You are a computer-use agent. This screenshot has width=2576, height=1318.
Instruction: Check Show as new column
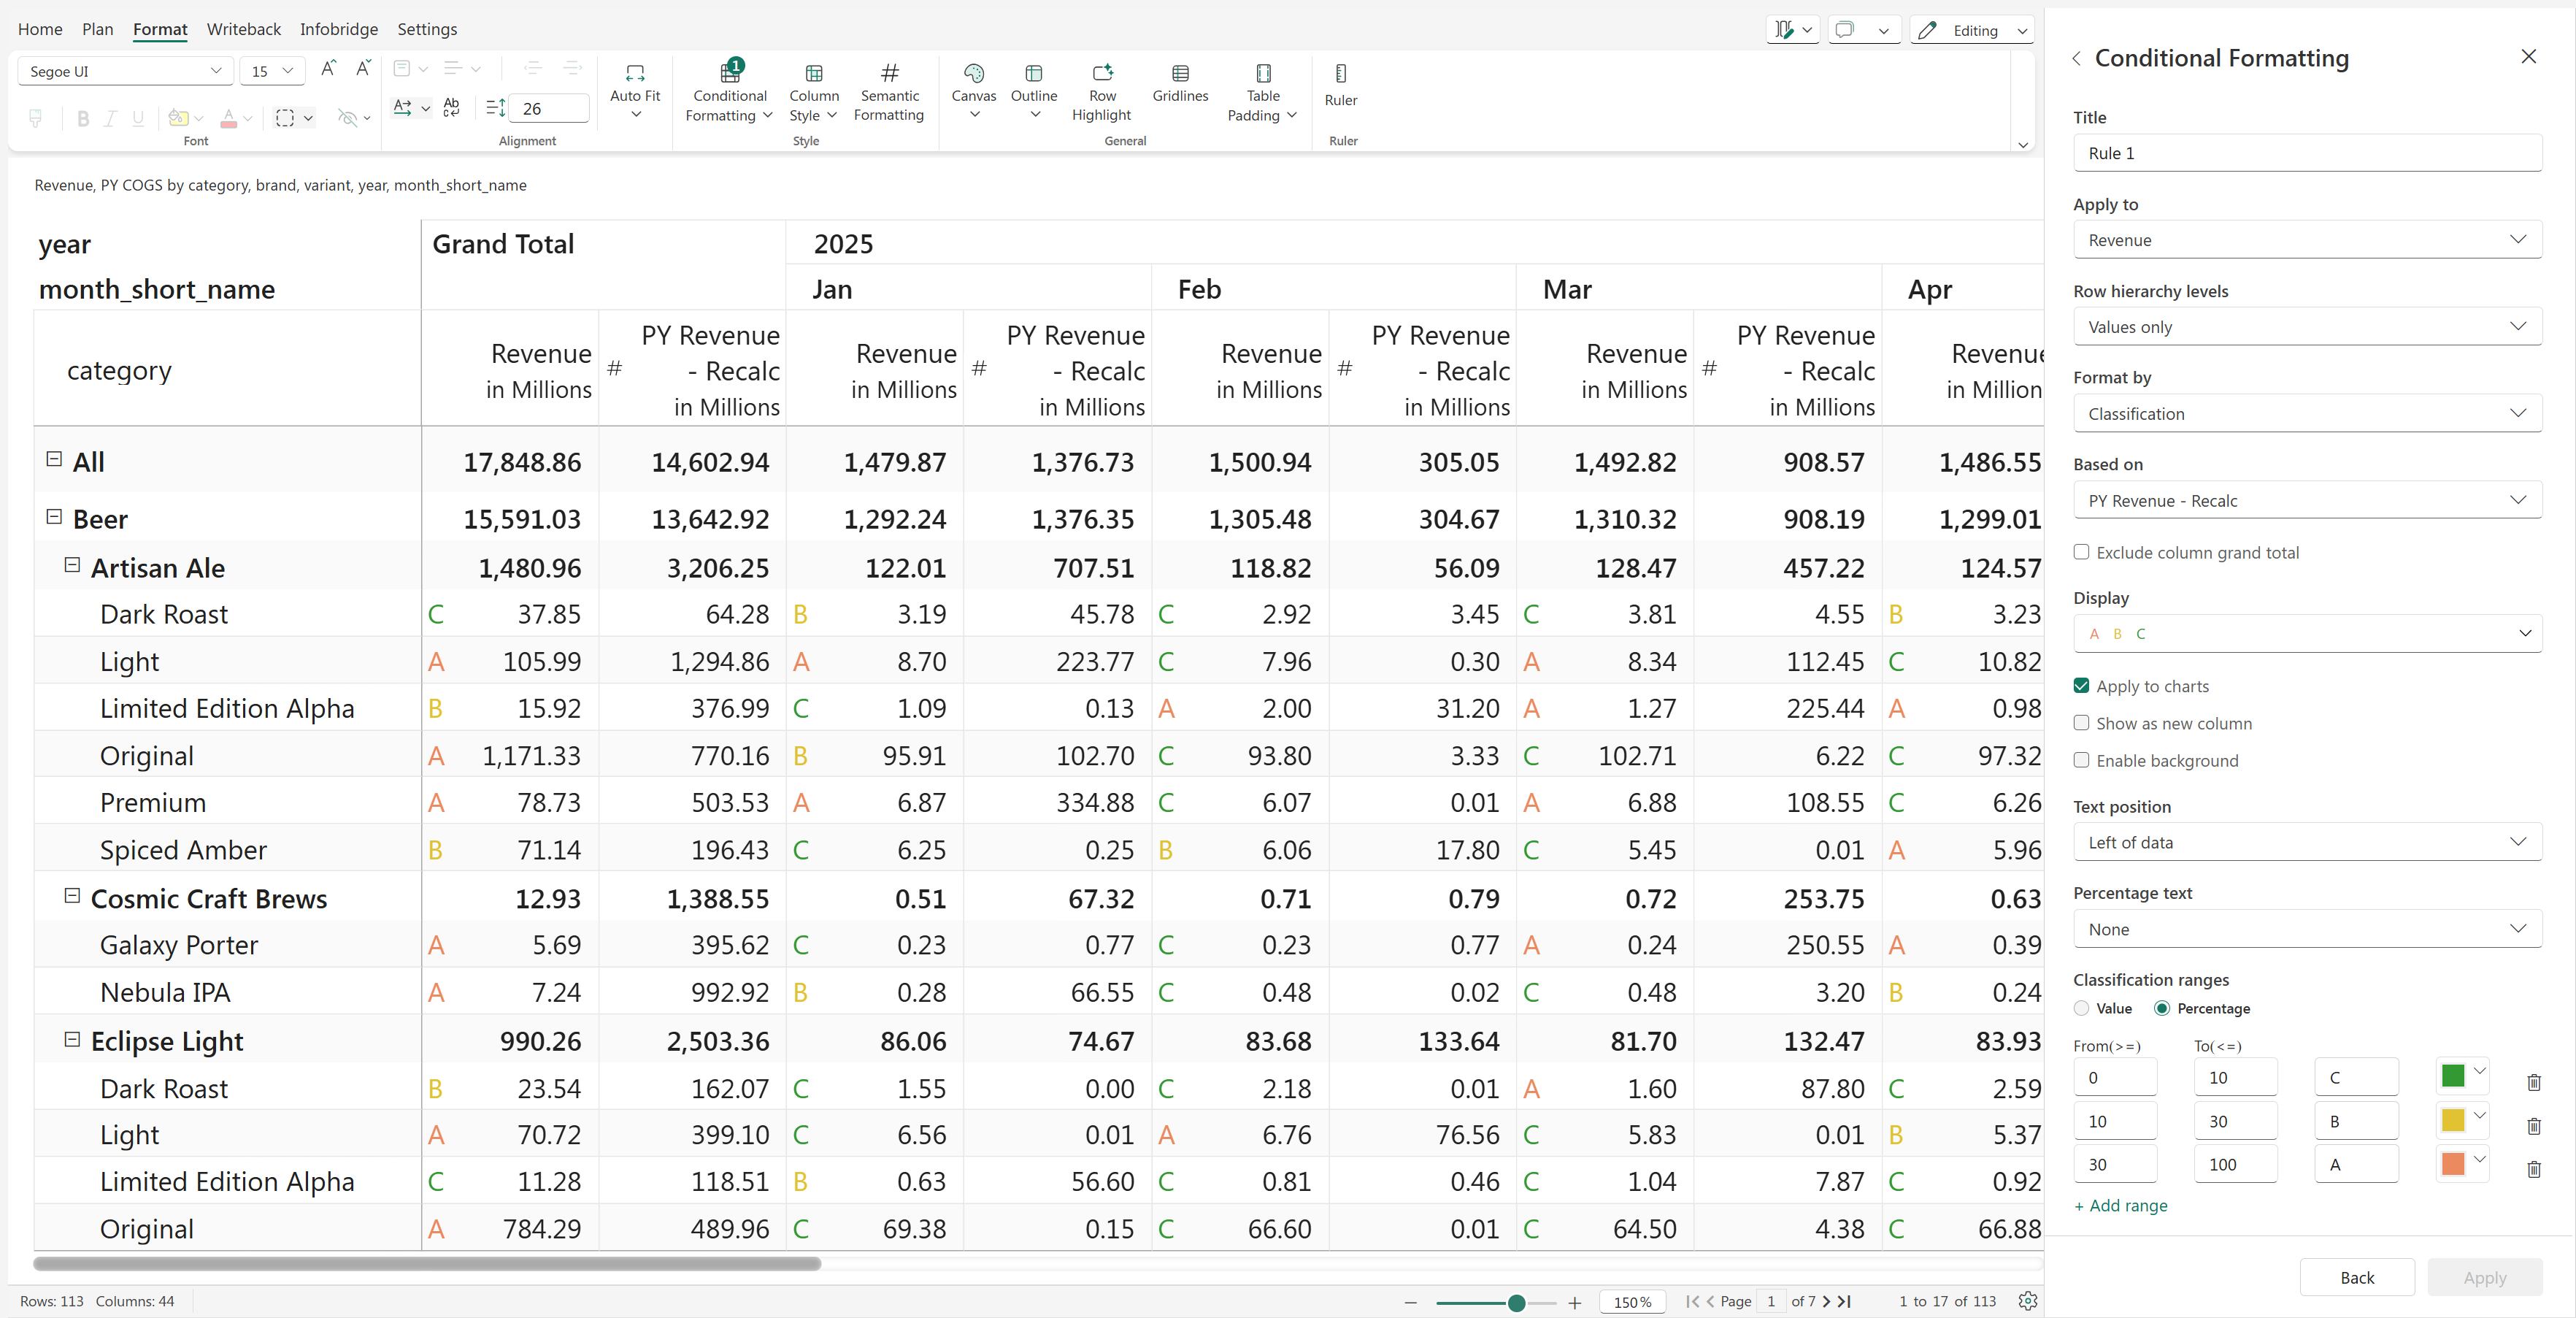click(x=2081, y=723)
